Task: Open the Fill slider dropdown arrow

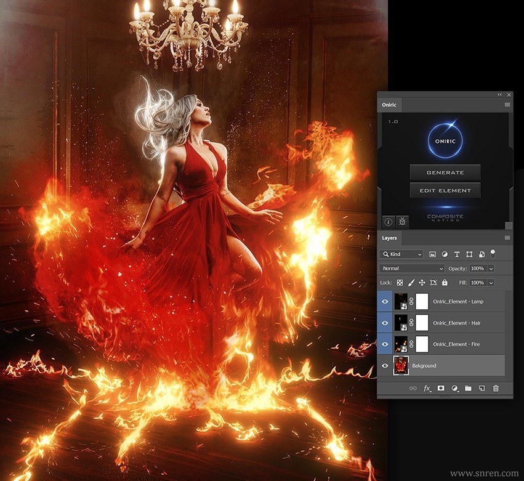Action: click(491, 283)
